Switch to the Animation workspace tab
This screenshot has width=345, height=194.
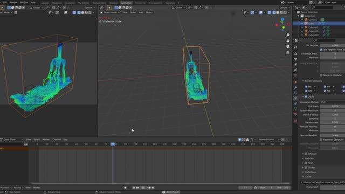(126, 3)
